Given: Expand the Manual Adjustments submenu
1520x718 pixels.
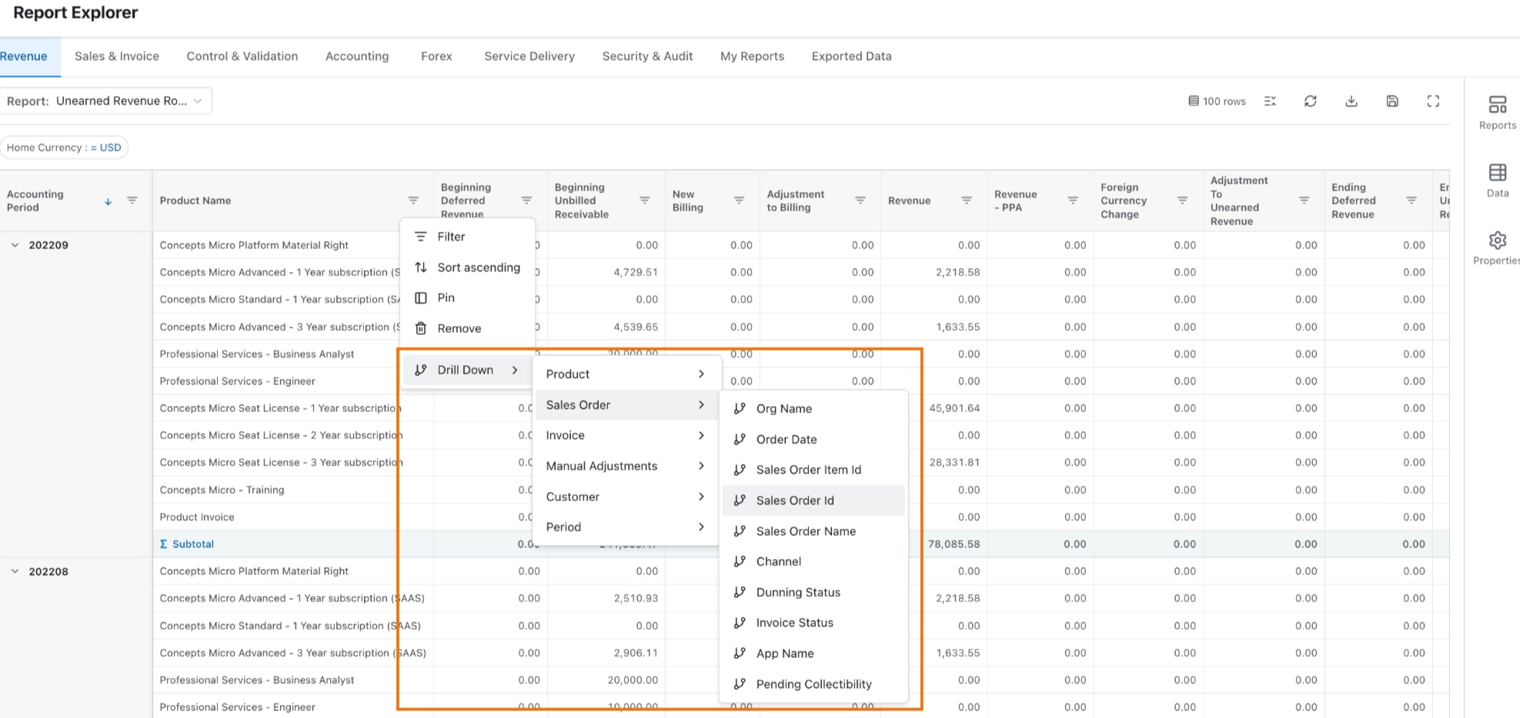Looking at the screenshot, I should tap(625, 466).
